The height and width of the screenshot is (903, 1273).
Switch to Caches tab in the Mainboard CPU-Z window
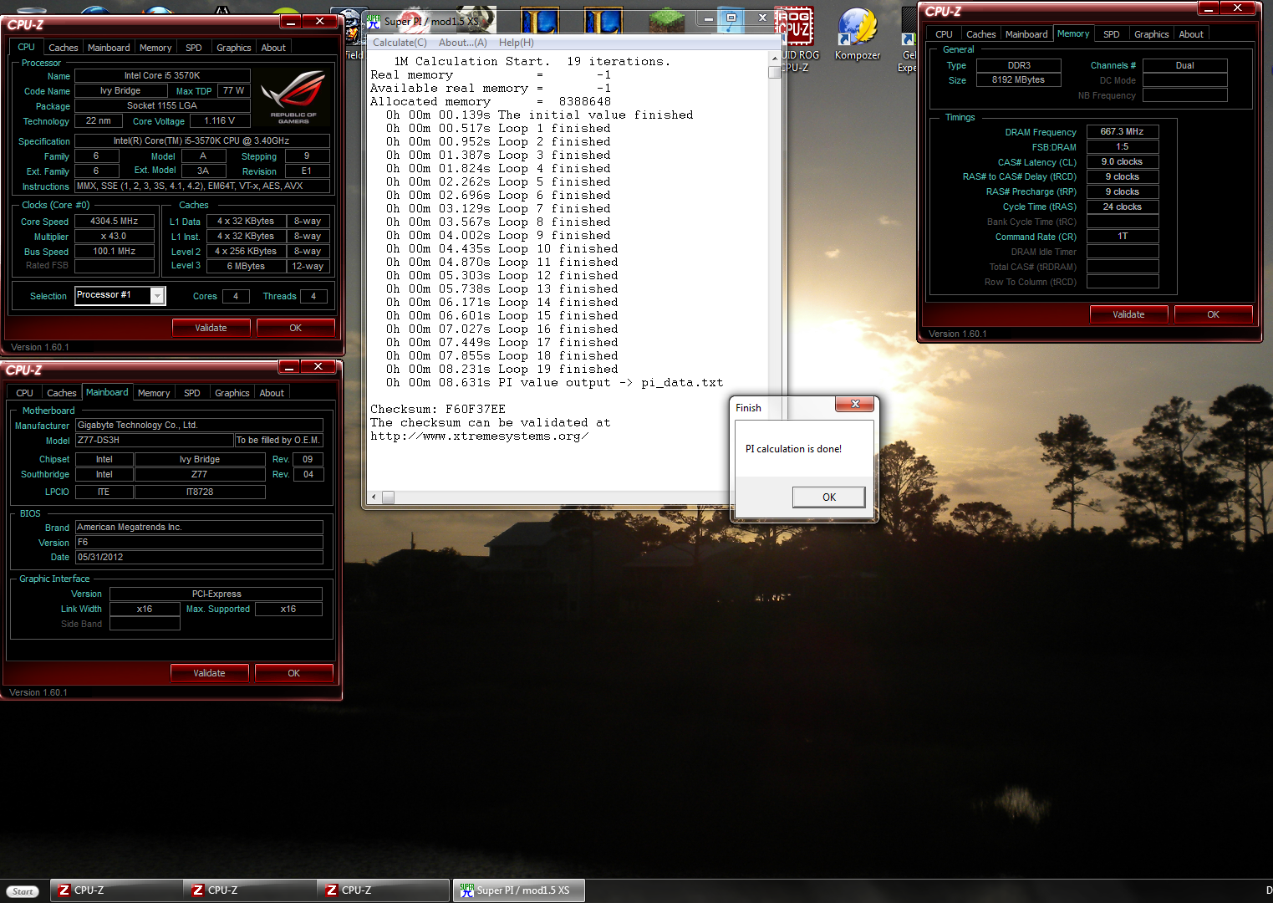[61, 393]
